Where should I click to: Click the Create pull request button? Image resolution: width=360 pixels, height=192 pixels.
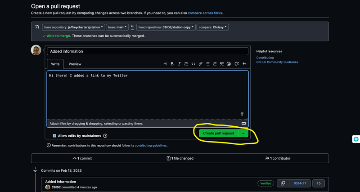pyautogui.click(x=218, y=133)
